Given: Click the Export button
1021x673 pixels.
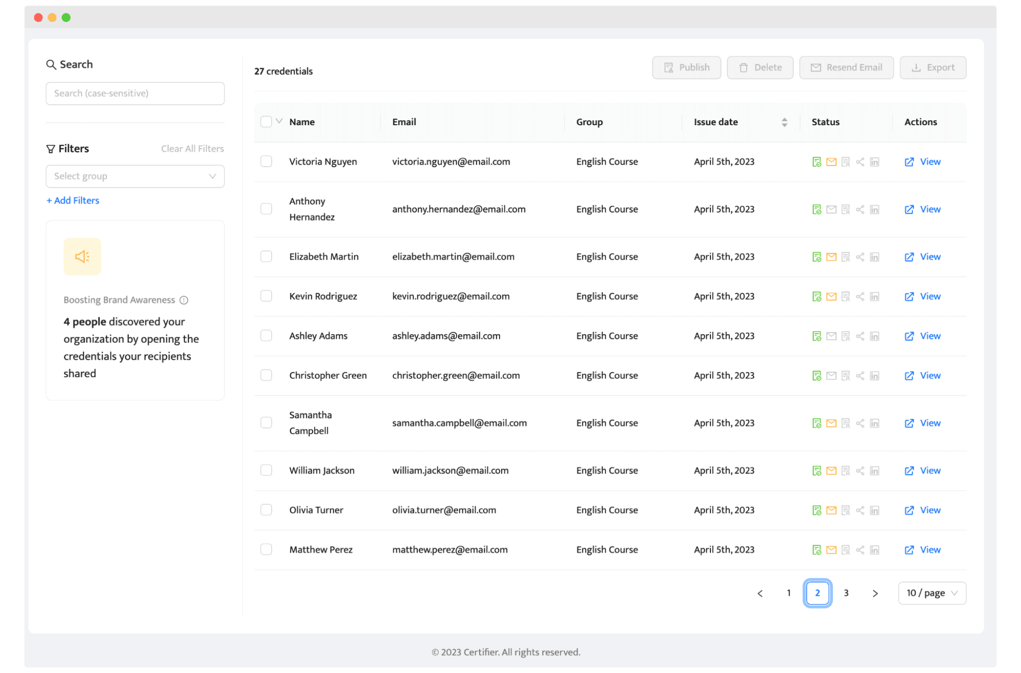Looking at the screenshot, I should tap(933, 67).
